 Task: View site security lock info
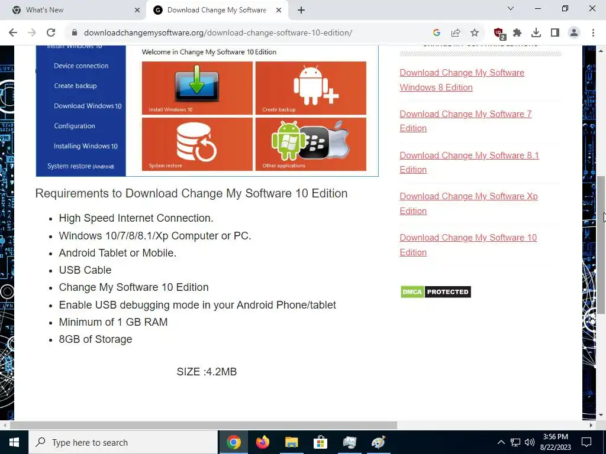(x=75, y=33)
